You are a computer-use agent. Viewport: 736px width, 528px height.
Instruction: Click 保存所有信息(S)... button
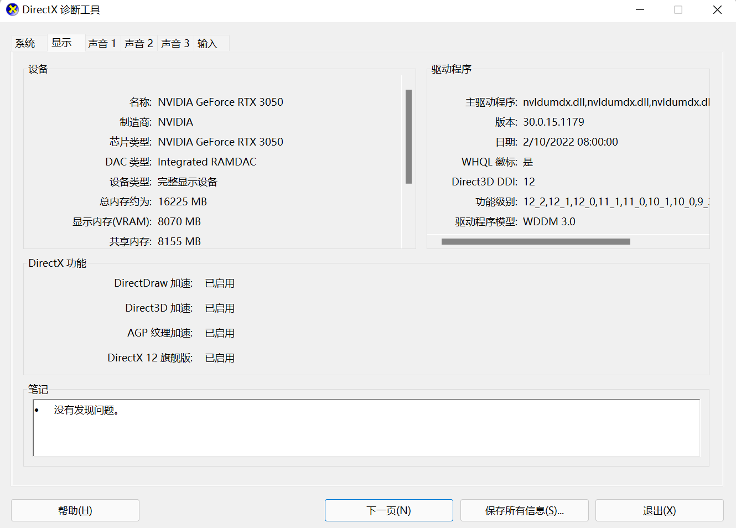pyautogui.click(x=525, y=510)
